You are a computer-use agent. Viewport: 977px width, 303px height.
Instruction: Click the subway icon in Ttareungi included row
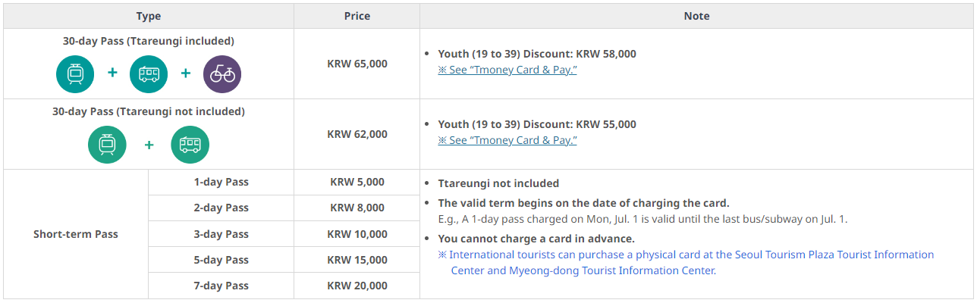pos(75,73)
